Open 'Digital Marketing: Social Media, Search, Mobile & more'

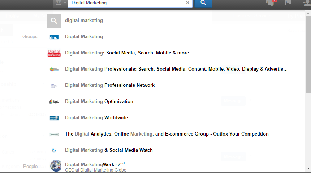coord(127,53)
